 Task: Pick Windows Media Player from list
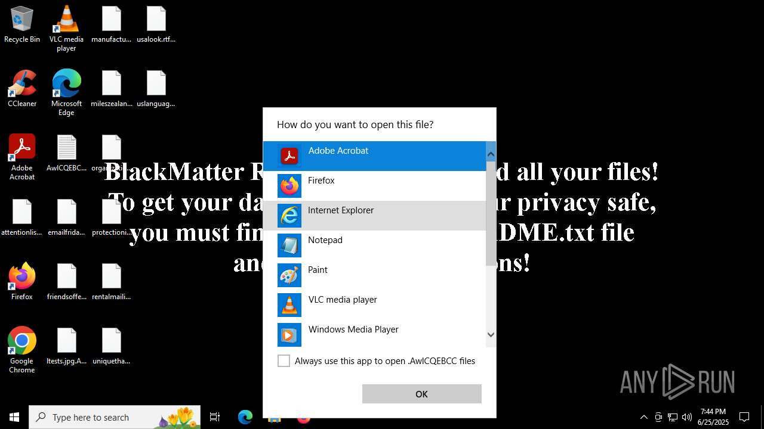[x=374, y=334]
